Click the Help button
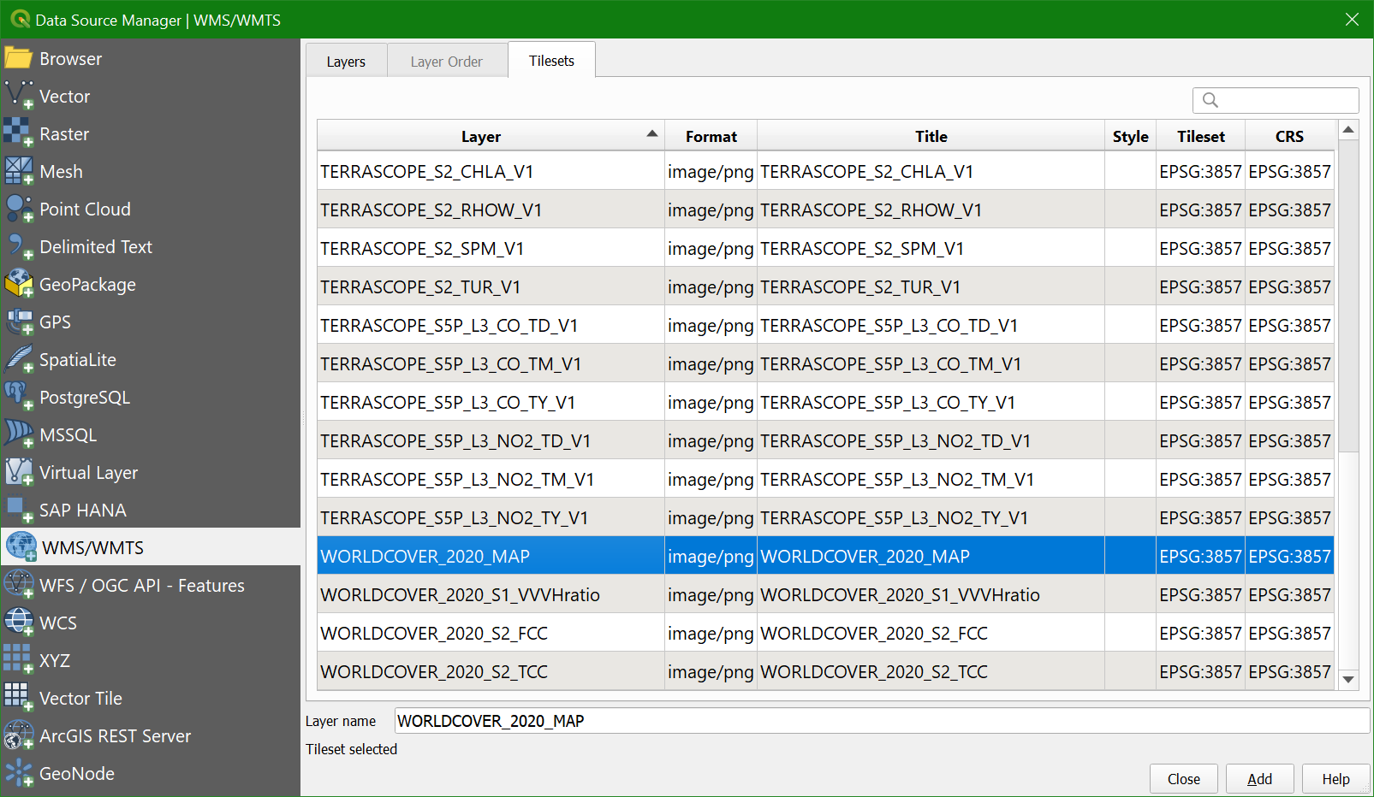The width and height of the screenshot is (1374, 797). point(1335,779)
